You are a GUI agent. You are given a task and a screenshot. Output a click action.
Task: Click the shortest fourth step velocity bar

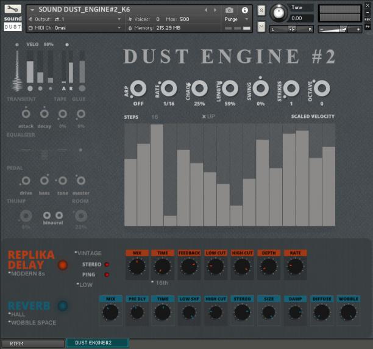click(170, 221)
